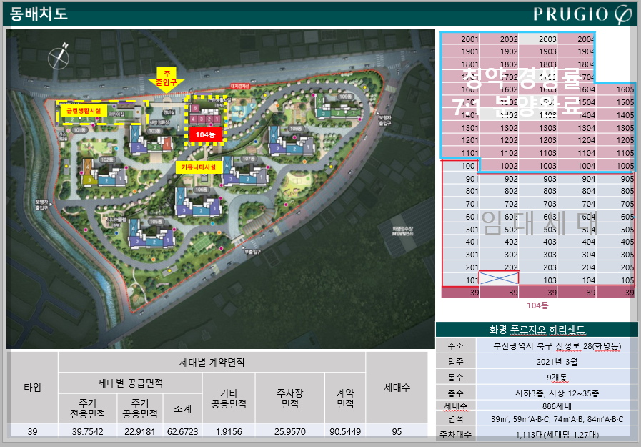Screen dimensions: 641x447
Task: Click the 107동 building label on the map
Action: 248,158
